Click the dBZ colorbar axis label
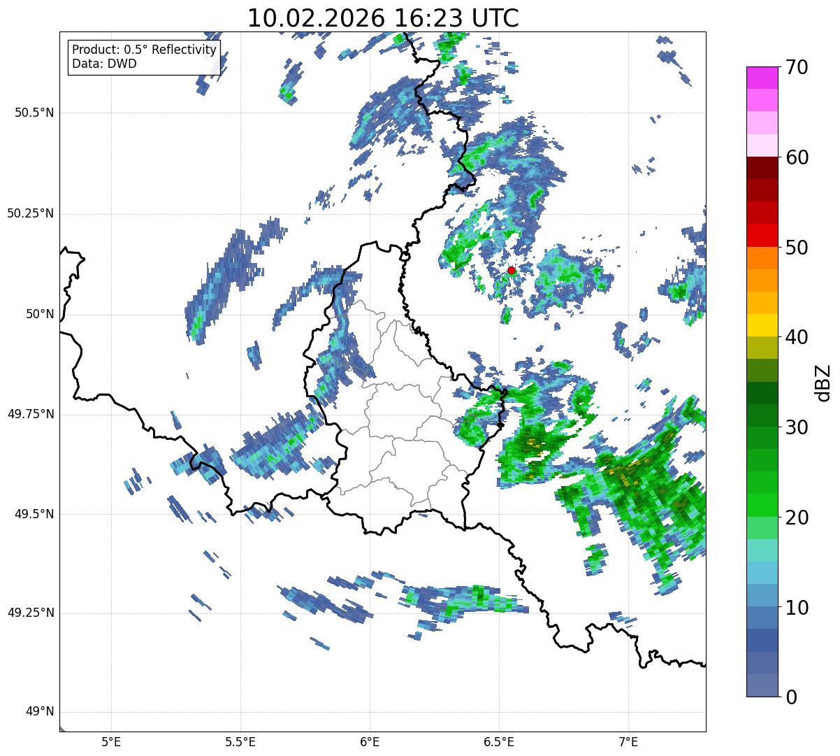This screenshot has width=840, height=756. (823, 382)
